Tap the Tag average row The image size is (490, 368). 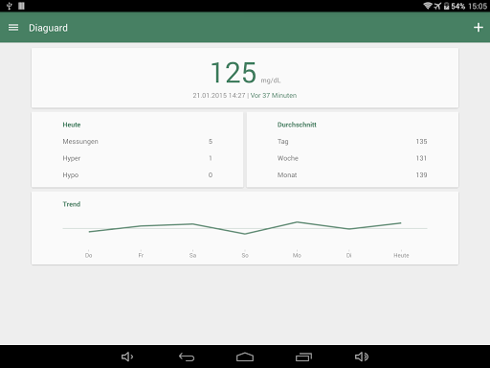click(352, 142)
